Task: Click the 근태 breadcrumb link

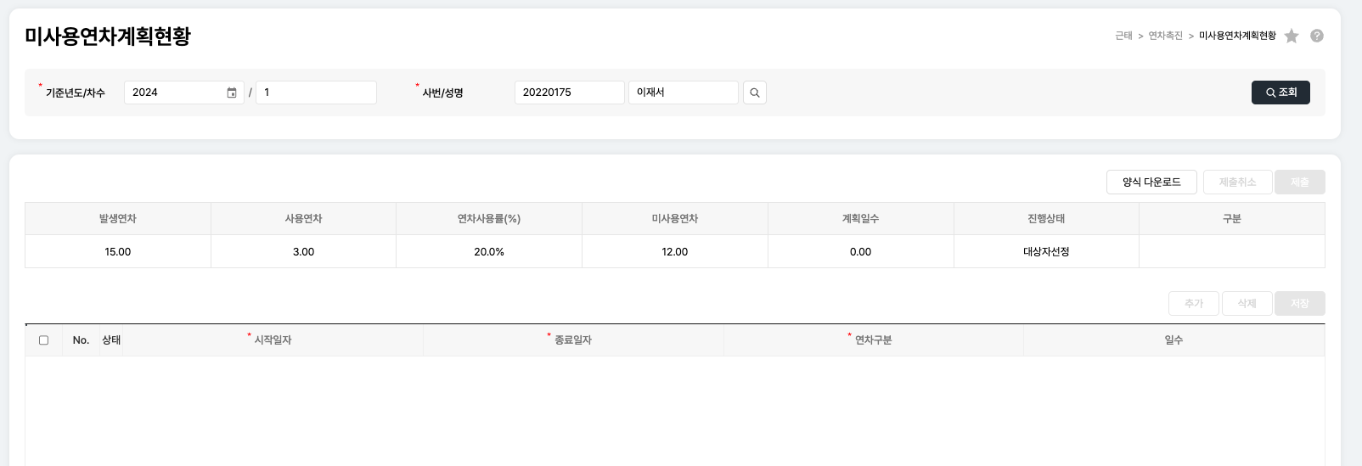Action: [x=1123, y=36]
